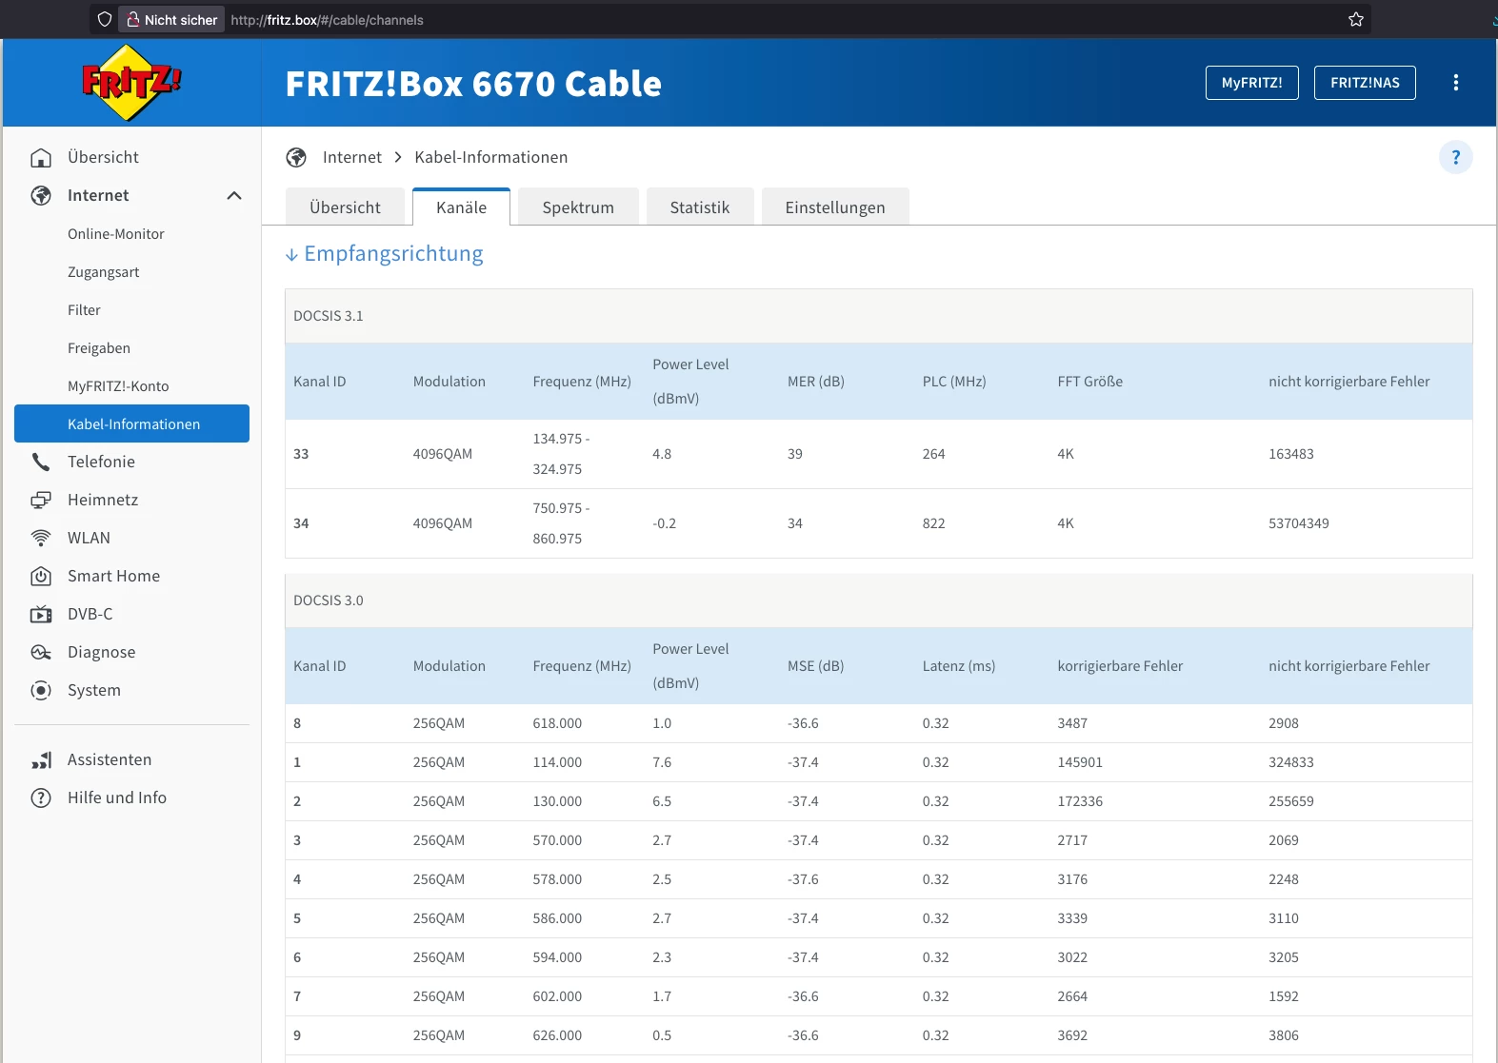Click the Internet breadcrumb link
This screenshot has height=1063, width=1498.
pos(352,157)
